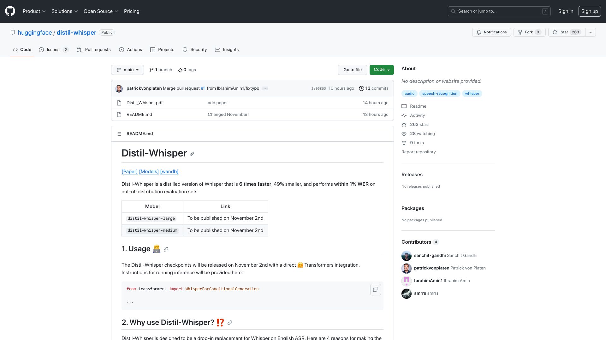Expand Open Source menu in header
The height and width of the screenshot is (340, 606).
(x=101, y=11)
